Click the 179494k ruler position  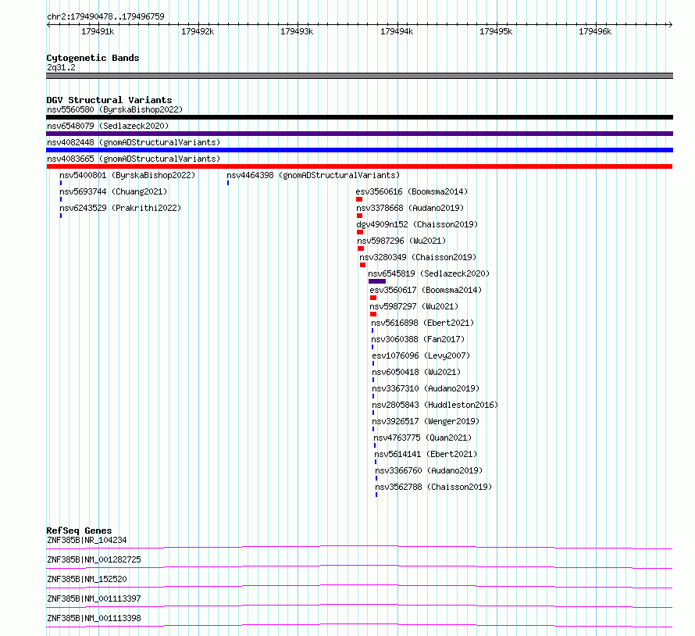[397, 31]
